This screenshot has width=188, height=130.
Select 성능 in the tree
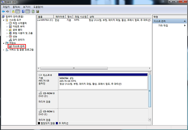coord(15,36)
